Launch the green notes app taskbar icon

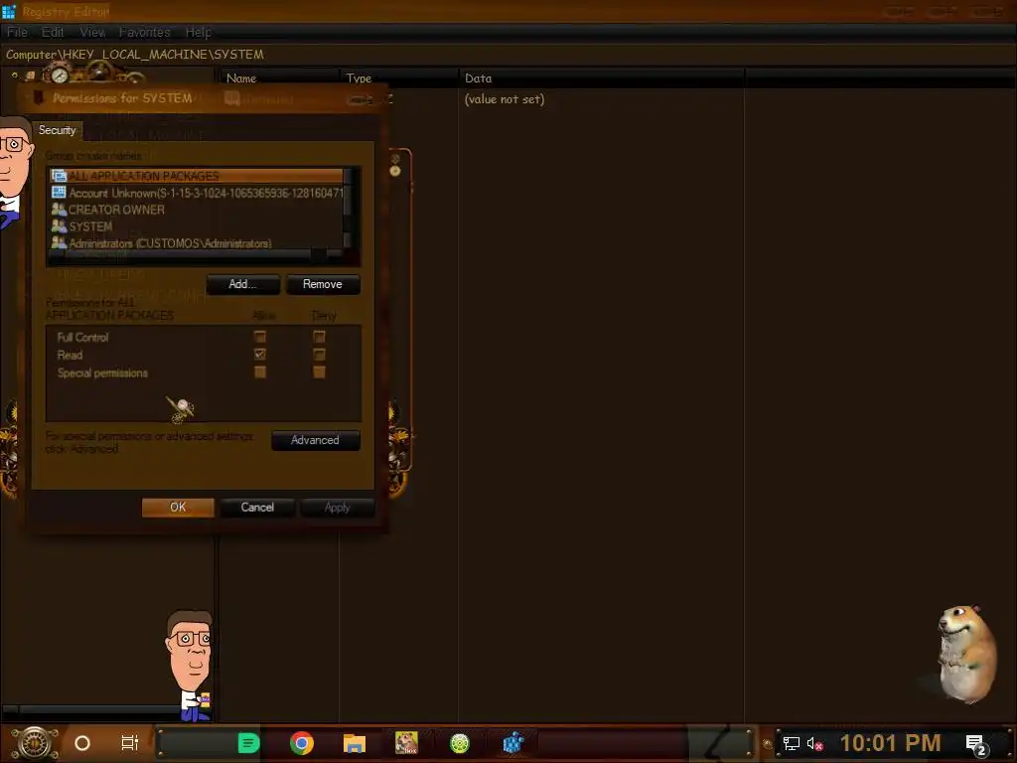(x=248, y=743)
